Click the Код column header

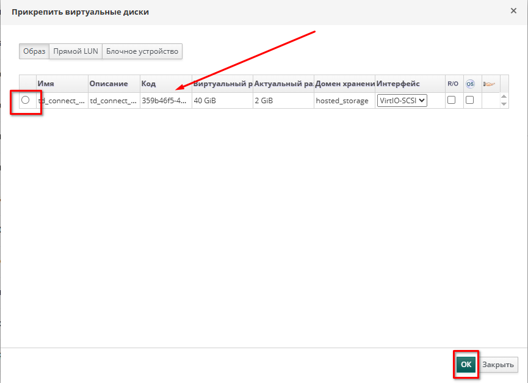[165, 84]
